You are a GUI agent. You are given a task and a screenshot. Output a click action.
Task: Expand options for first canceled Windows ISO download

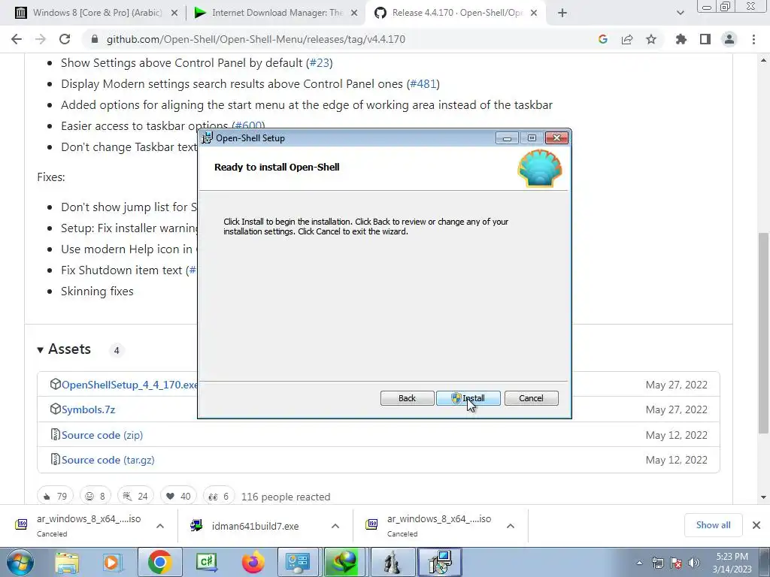pos(160,526)
